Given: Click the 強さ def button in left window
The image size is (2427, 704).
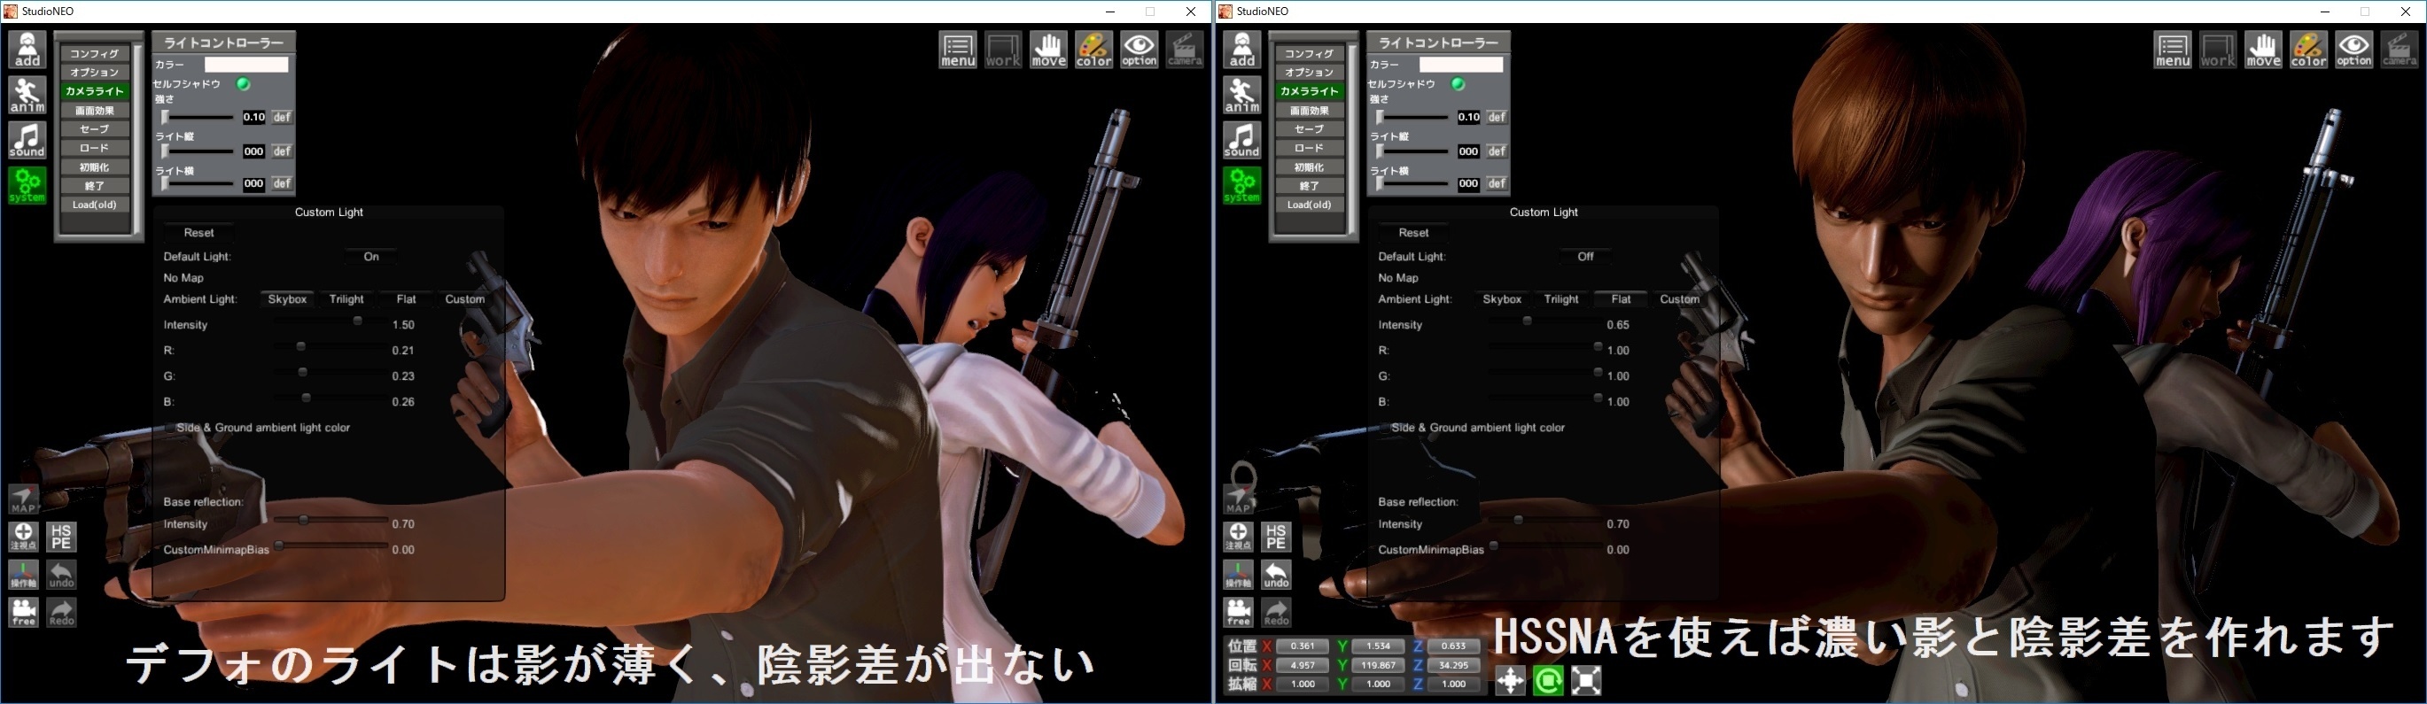Looking at the screenshot, I should click(282, 117).
